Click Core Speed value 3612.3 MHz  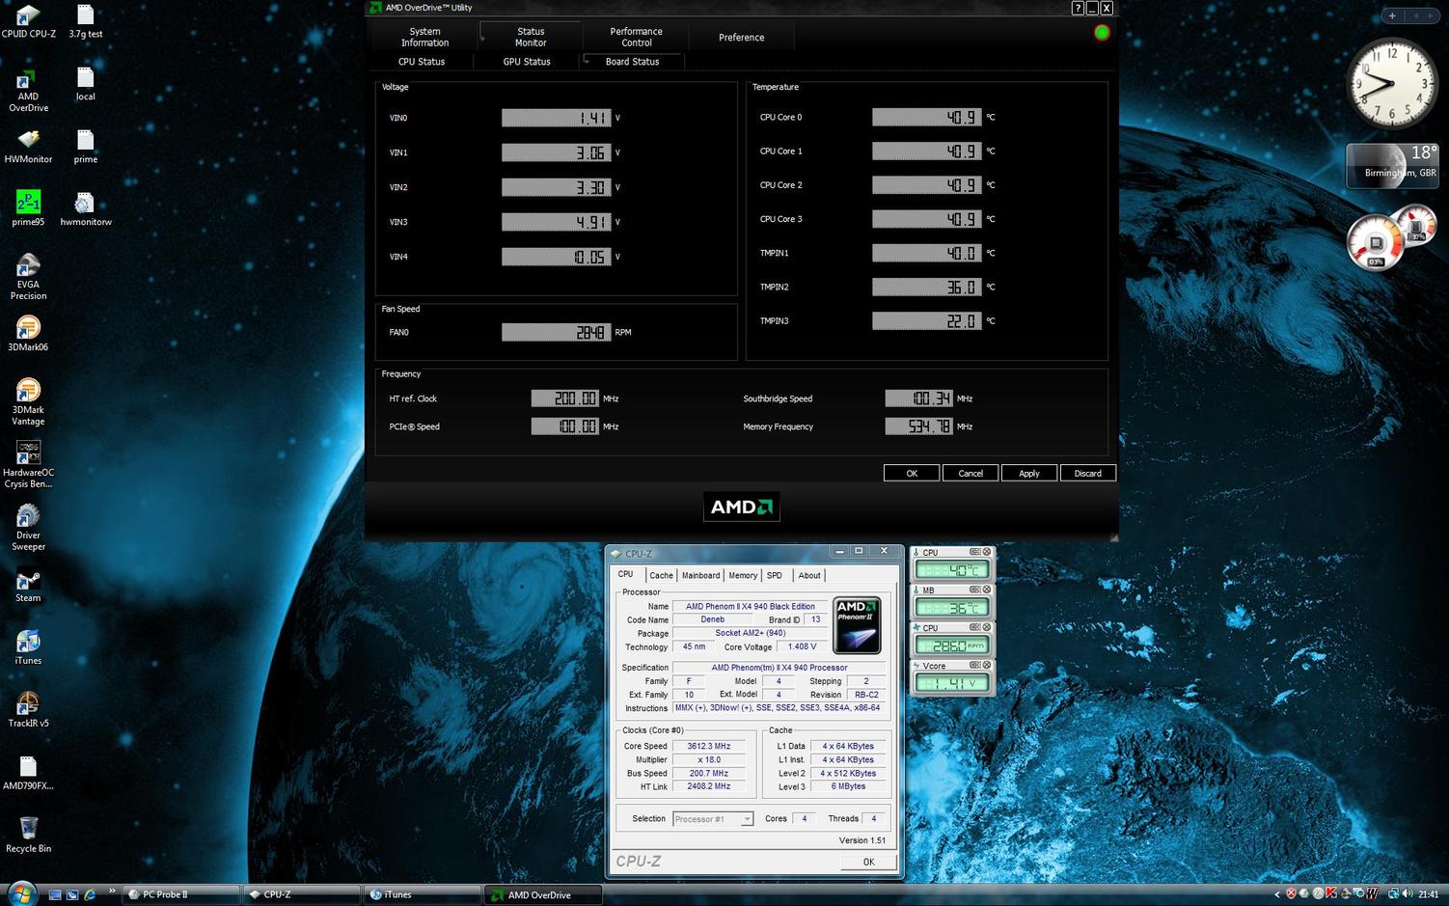(x=709, y=746)
